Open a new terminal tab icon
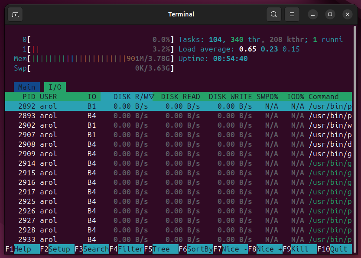Screen dimensions: 361x258 [15, 14]
